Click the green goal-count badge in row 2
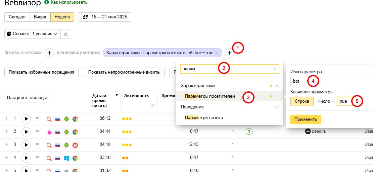 (249, 131)
